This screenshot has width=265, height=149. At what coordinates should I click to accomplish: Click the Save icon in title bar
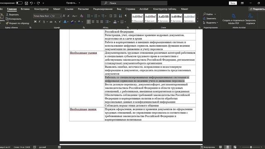26,3
